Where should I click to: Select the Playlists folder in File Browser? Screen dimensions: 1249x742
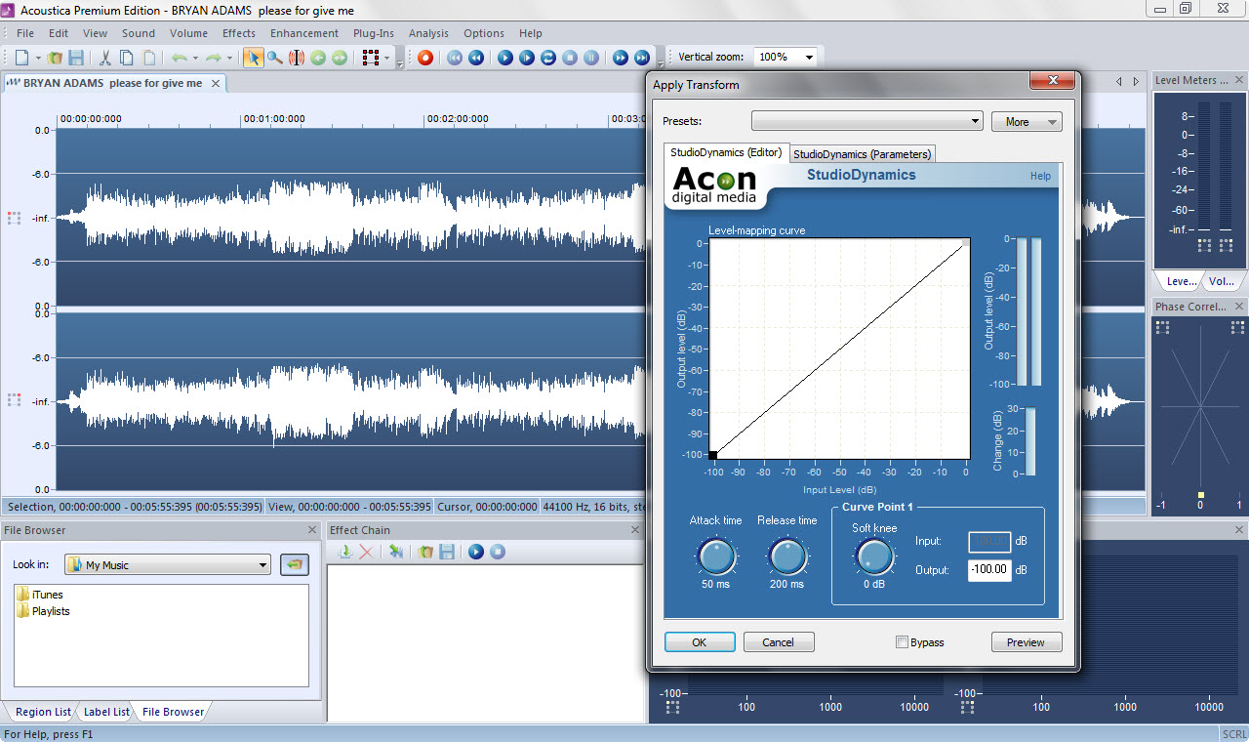(x=43, y=611)
